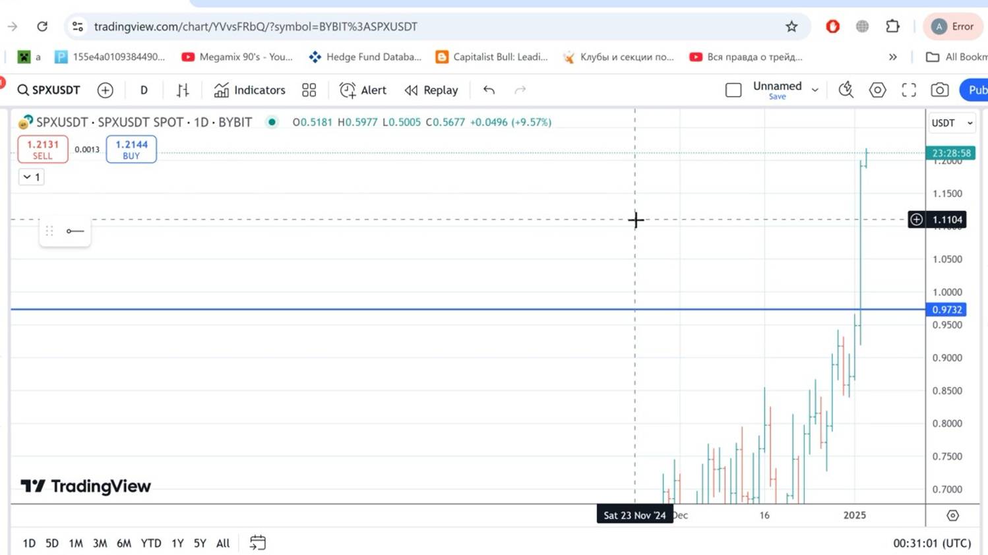This screenshot has height=555, width=988.
Task: Undo the last chart action
Action: tap(489, 90)
